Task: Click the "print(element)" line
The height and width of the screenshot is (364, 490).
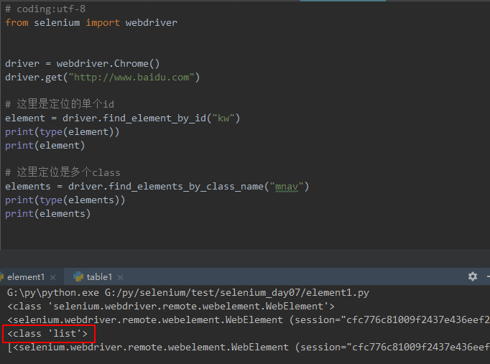Action: tap(45, 146)
